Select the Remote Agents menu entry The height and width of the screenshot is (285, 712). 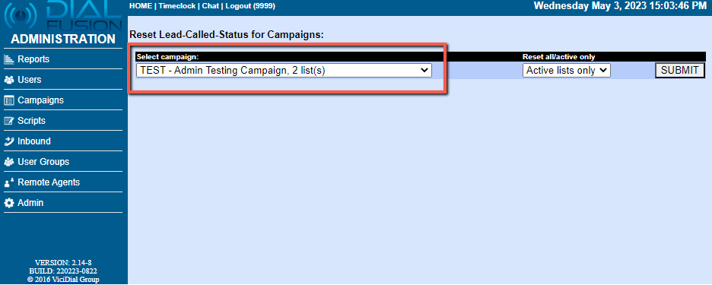(49, 182)
